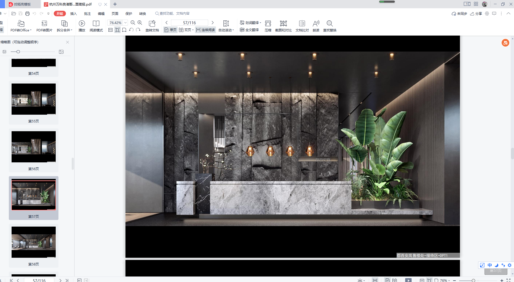Expand quick access toolbar customize arrow
This screenshot has width=514, height=282.
(49, 14)
